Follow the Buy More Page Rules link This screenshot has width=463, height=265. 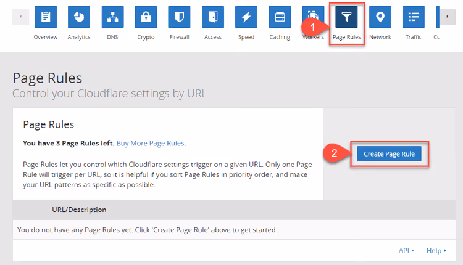tap(151, 143)
